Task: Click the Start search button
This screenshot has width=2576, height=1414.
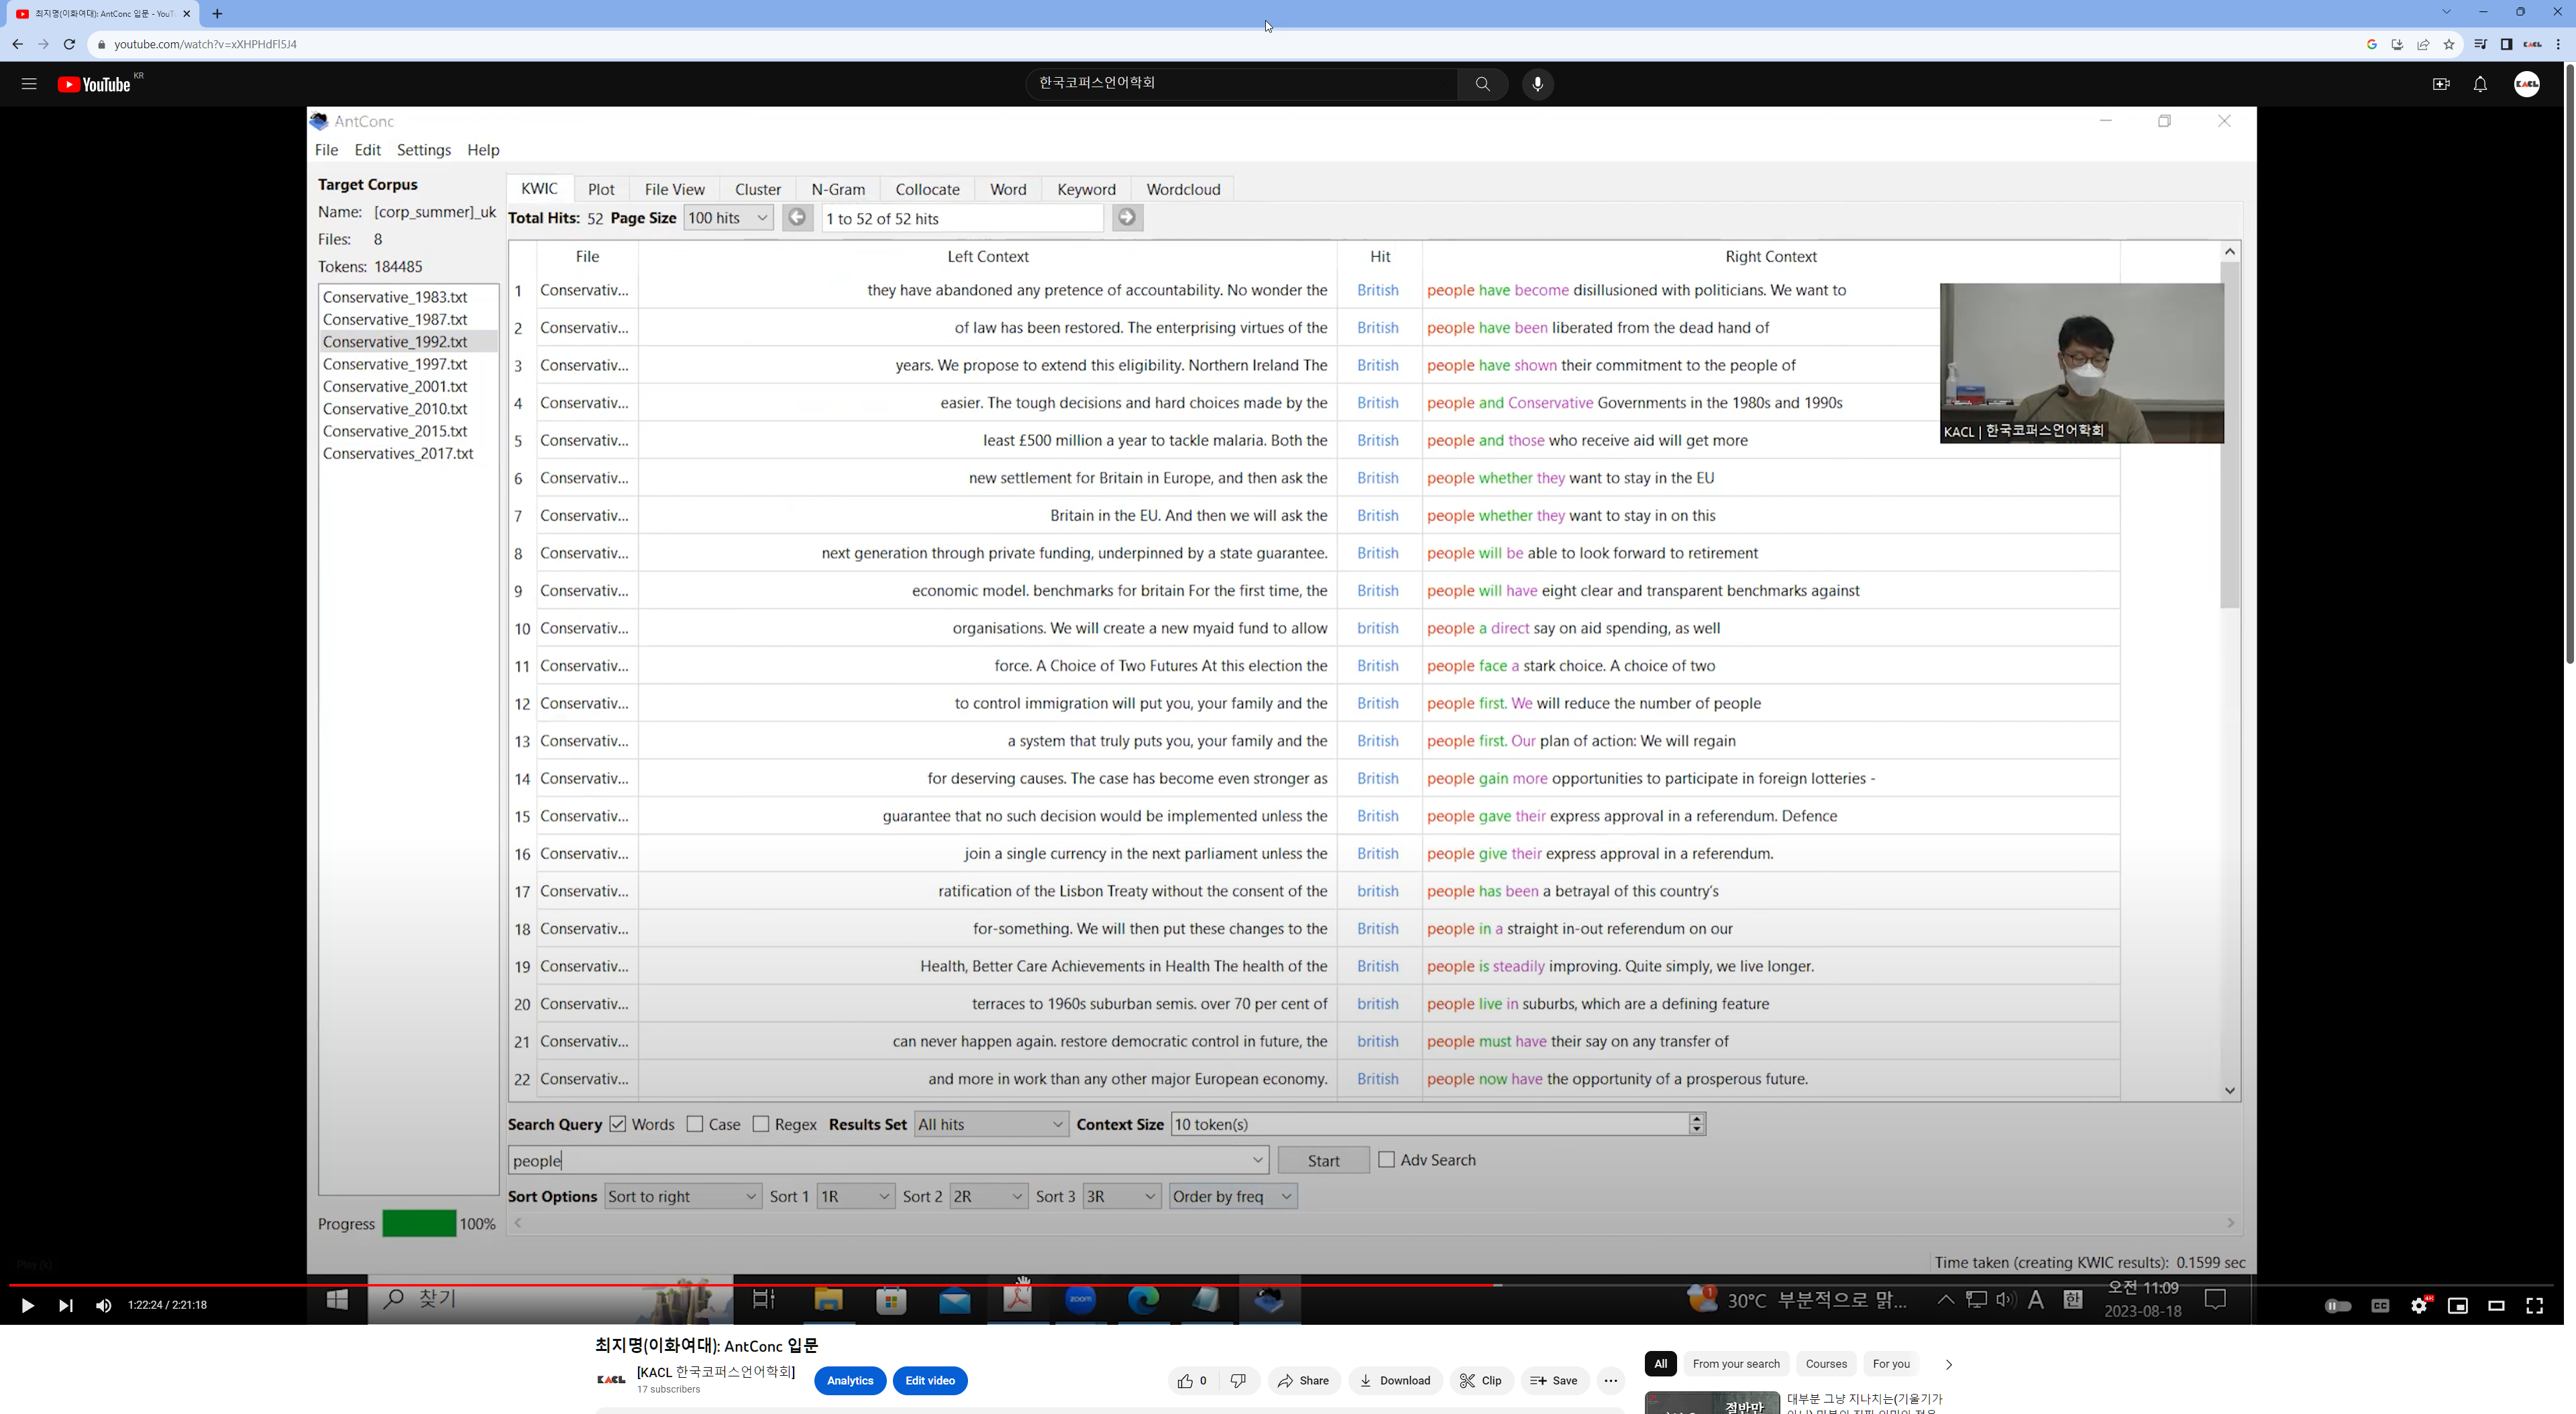Action: pyautogui.click(x=1323, y=1160)
